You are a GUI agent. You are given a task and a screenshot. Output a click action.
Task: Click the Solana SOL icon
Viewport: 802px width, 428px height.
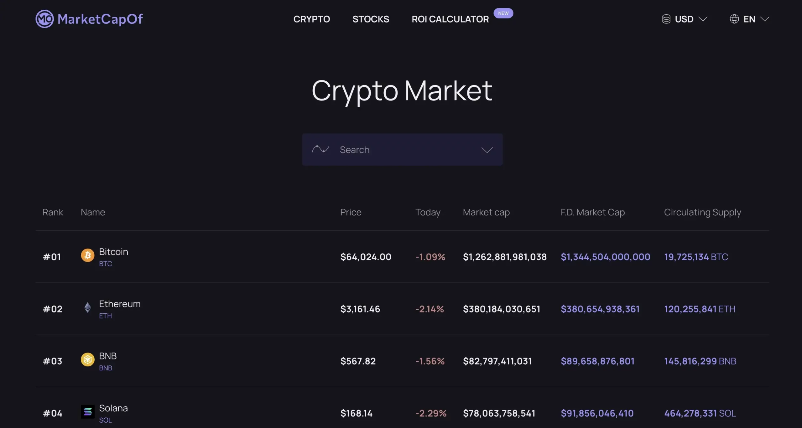pos(87,413)
